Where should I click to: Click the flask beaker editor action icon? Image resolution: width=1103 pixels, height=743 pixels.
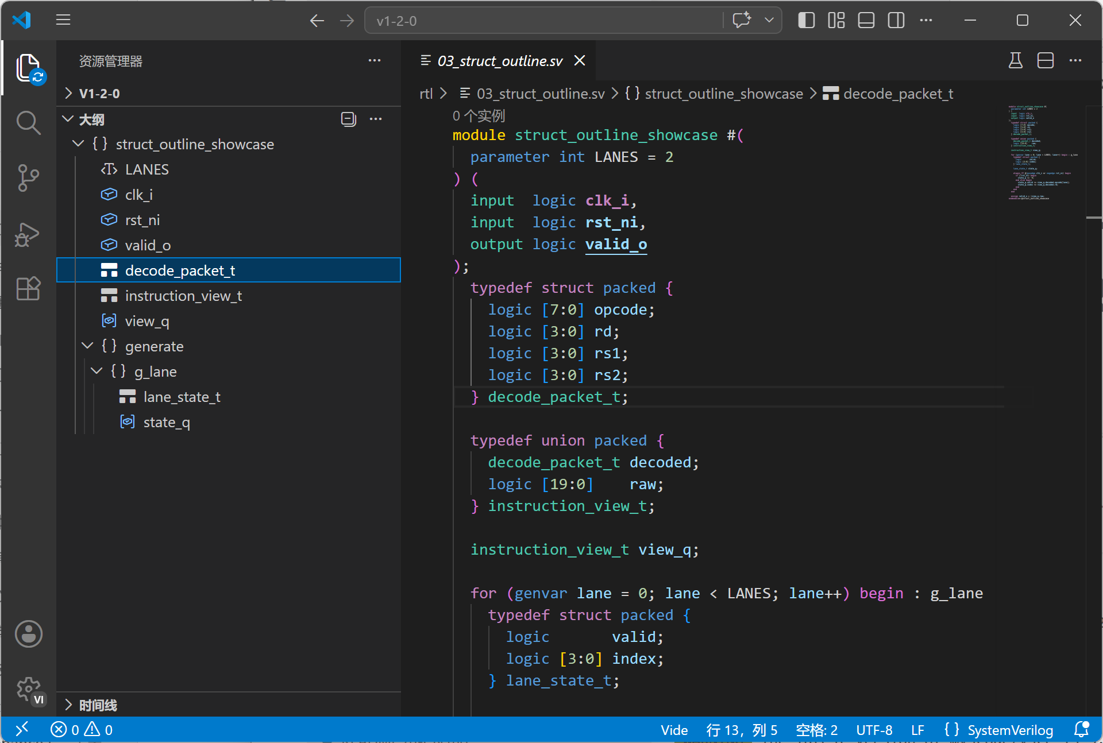point(1016,60)
